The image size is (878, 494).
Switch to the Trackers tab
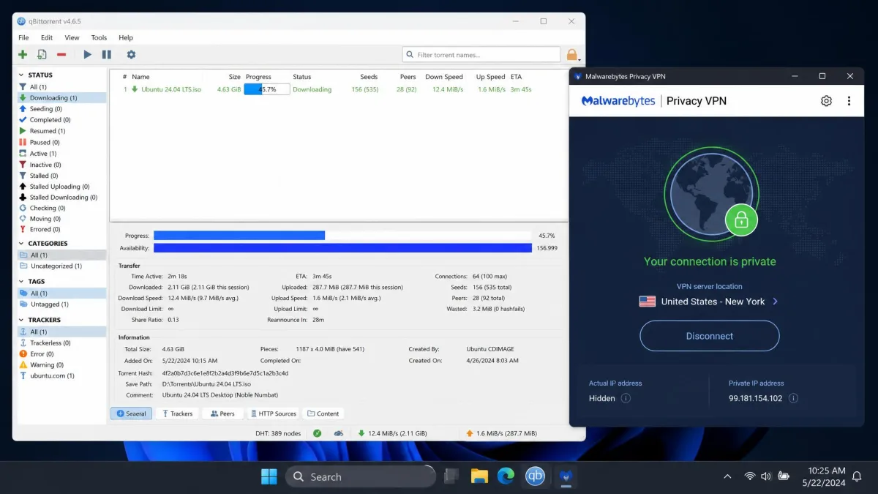176,413
